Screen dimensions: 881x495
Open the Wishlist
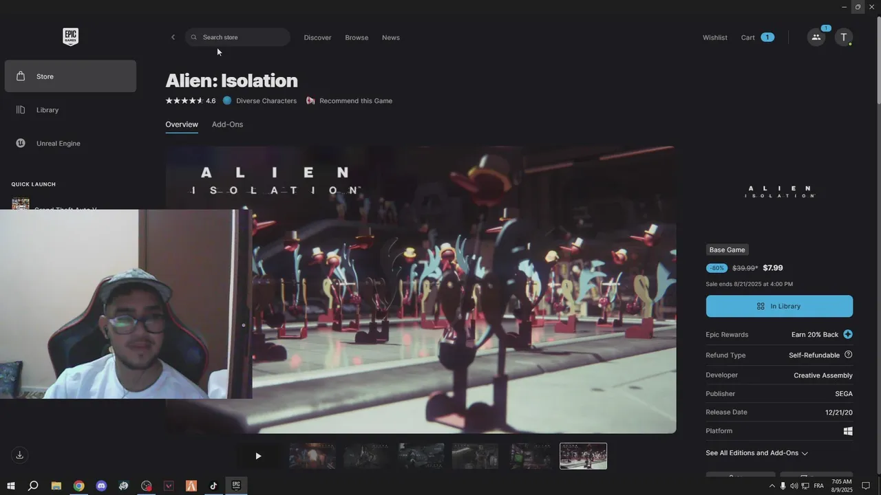(x=714, y=37)
